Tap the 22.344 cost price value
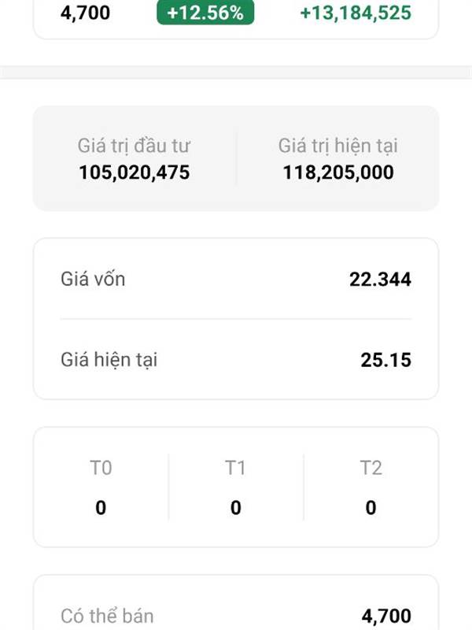The image size is (472, 630). pyautogui.click(x=380, y=280)
